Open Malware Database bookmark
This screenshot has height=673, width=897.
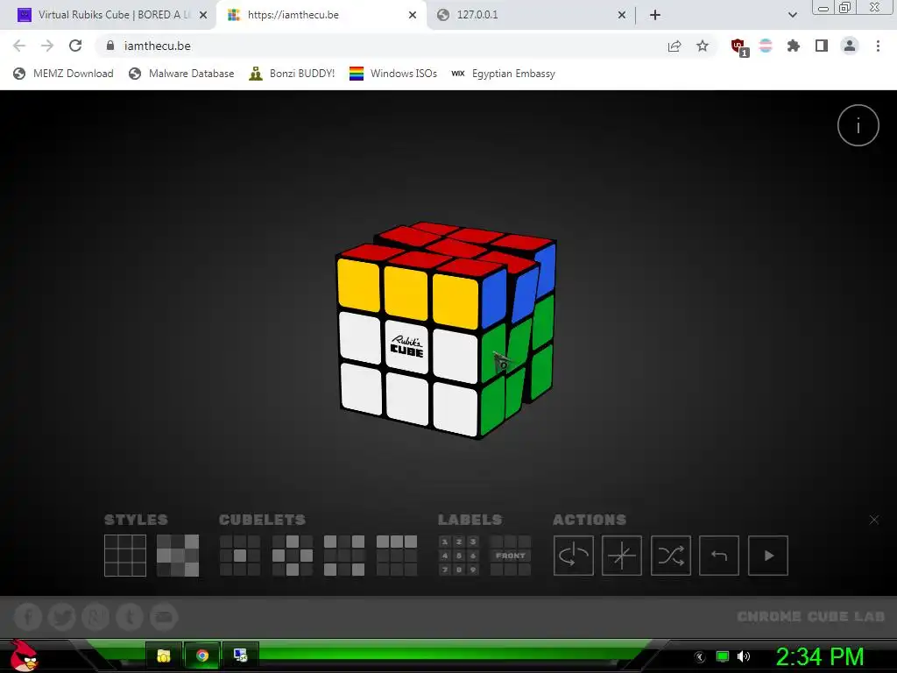click(181, 74)
